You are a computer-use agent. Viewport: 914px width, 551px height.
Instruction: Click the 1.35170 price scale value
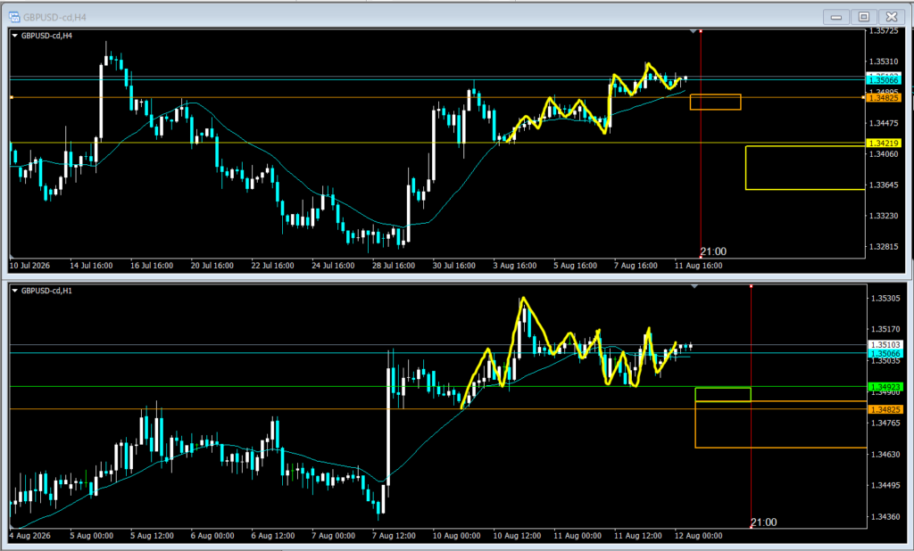[885, 329]
